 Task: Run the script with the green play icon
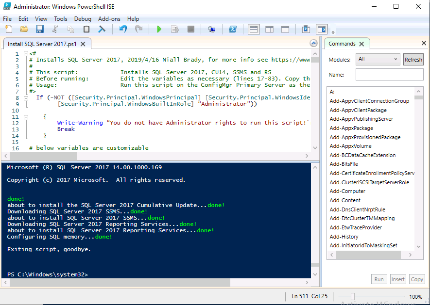(x=159, y=29)
